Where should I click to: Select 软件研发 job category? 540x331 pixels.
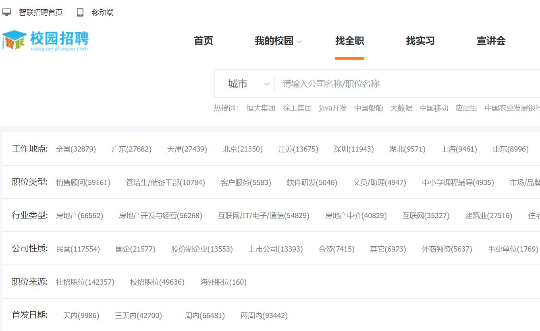tap(312, 182)
